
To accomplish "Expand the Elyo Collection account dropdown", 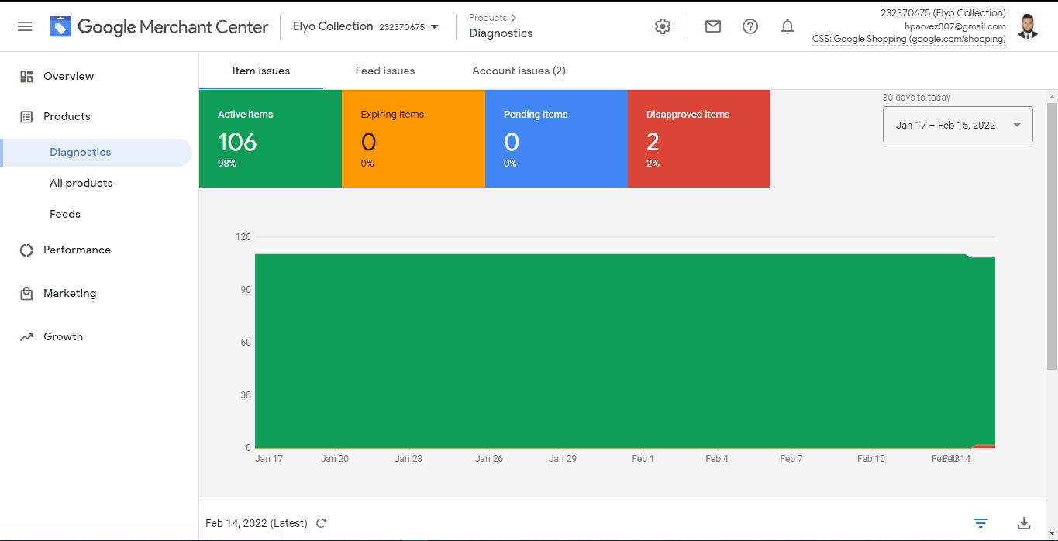I will [x=434, y=27].
